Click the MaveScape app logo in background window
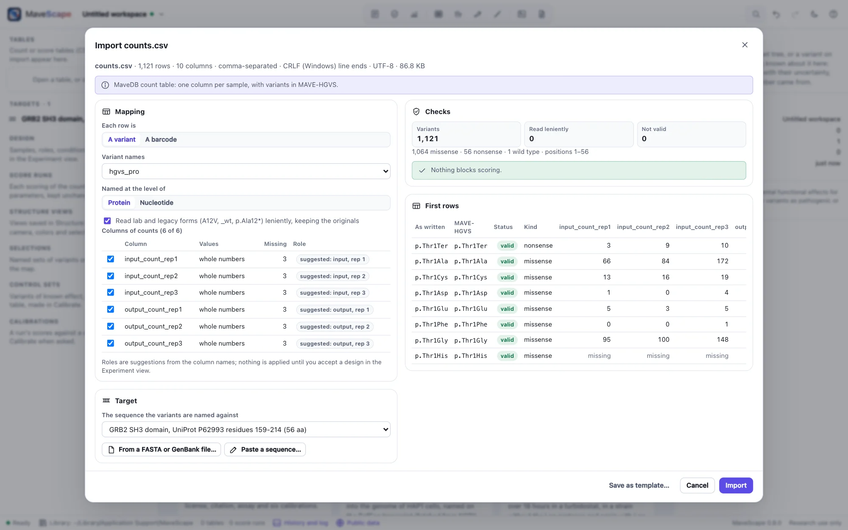 pos(14,14)
